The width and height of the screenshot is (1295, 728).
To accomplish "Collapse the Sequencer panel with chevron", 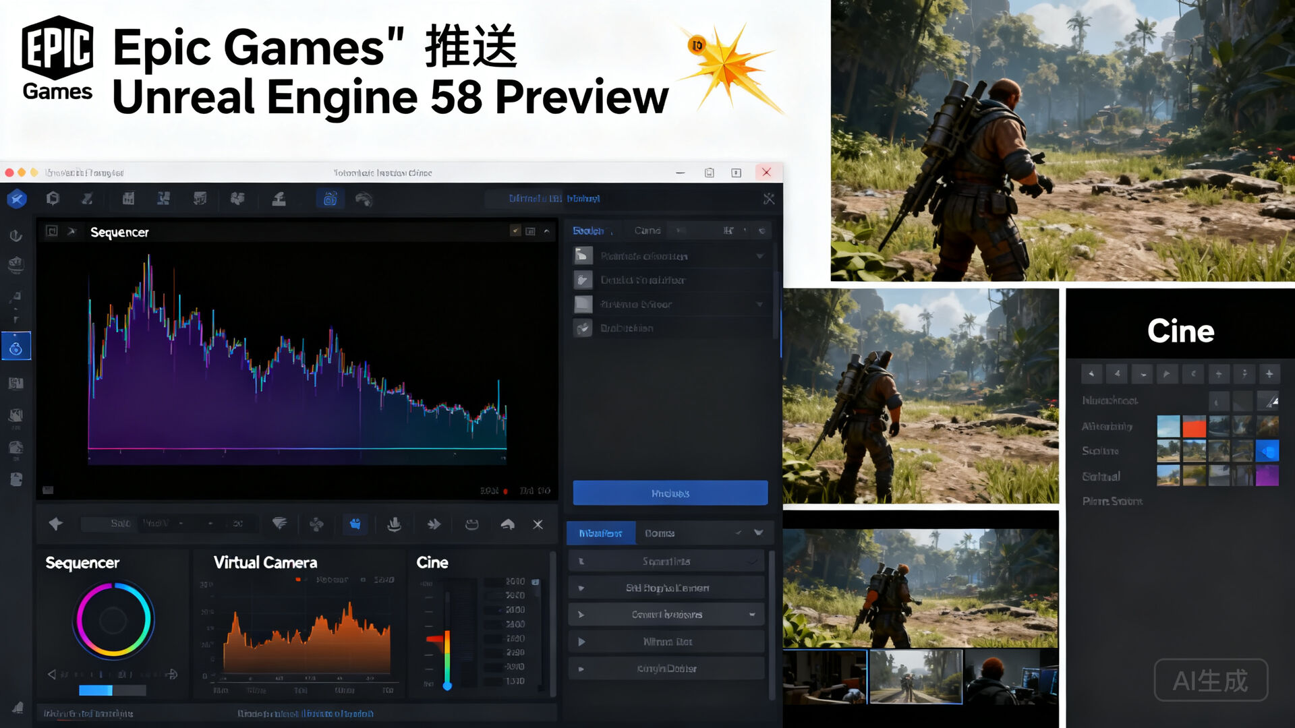I will 546,231.
